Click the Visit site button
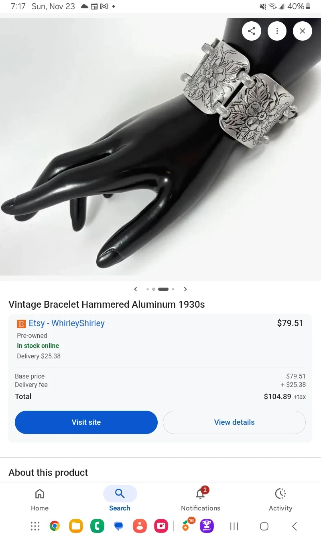Viewport: 321px width, 539px height. pos(86,422)
